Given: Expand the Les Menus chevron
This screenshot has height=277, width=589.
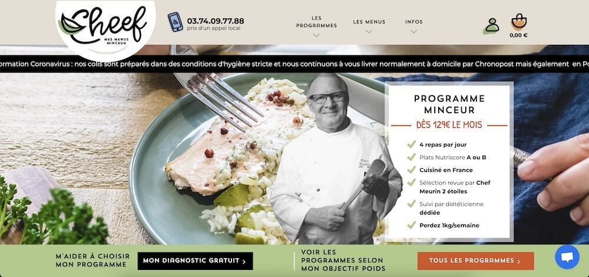Looking at the screenshot, I should coord(369,32).
